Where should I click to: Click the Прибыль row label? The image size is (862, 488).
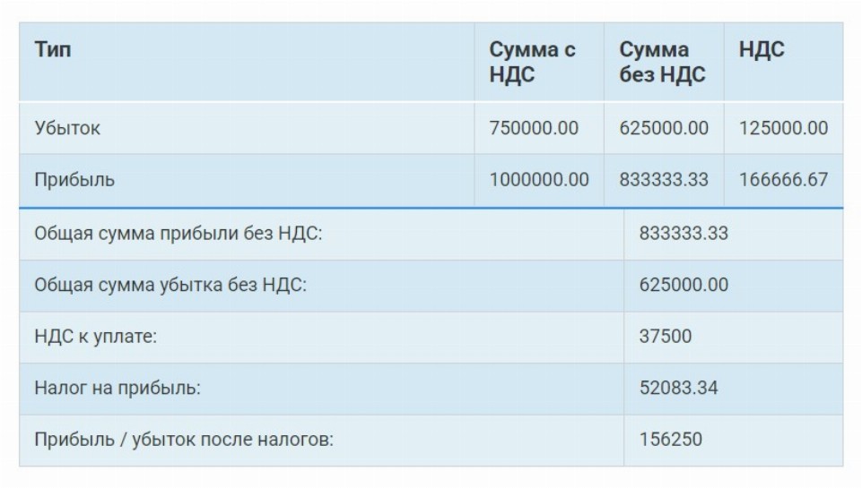tap(74, 180)
